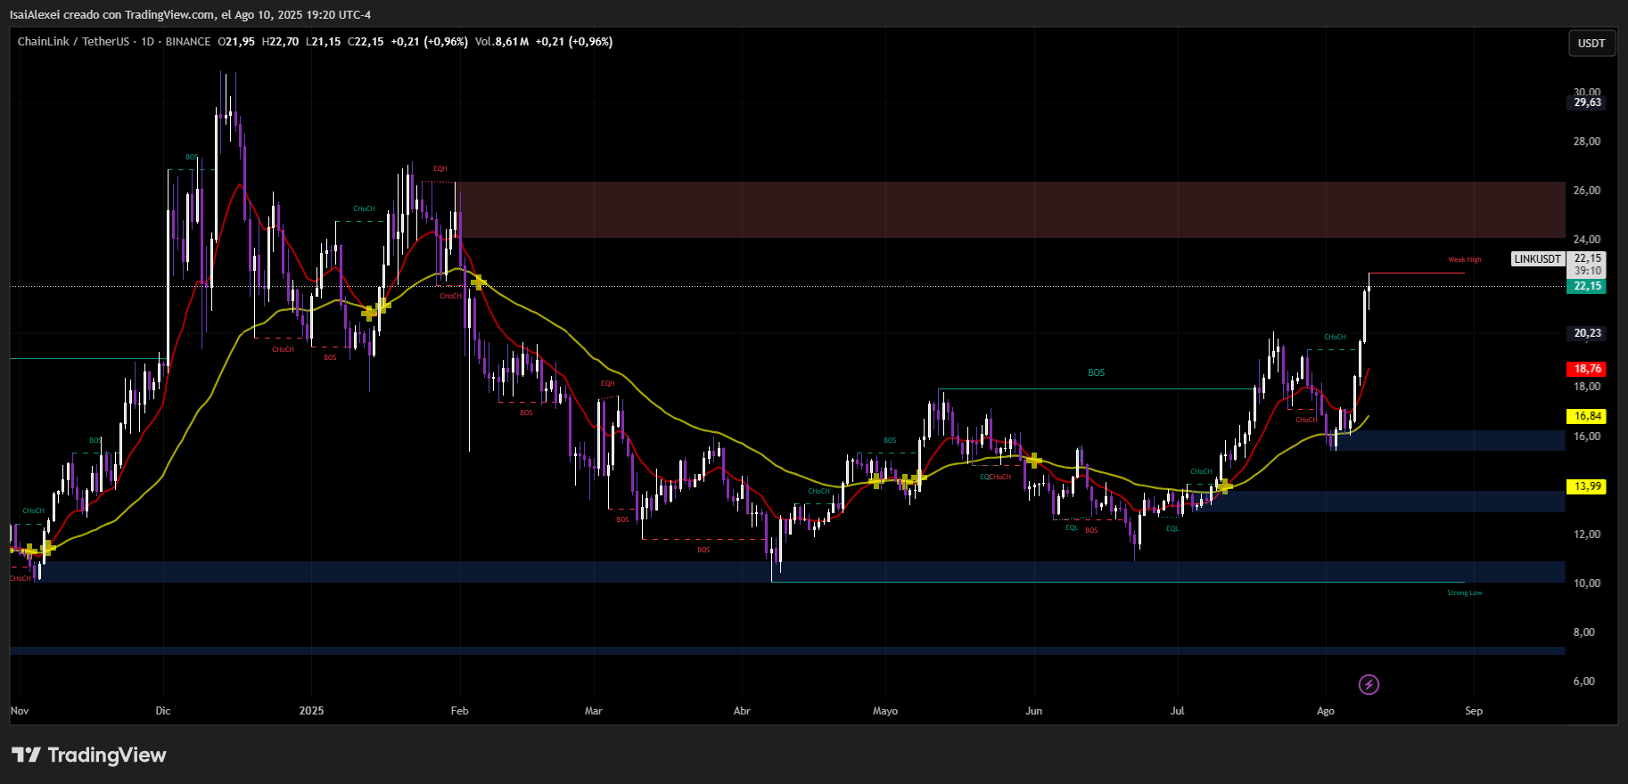Click the purple lightning bolt icon
Image resolution: width=1628 pixels, height=784 pixels.
1369,684
